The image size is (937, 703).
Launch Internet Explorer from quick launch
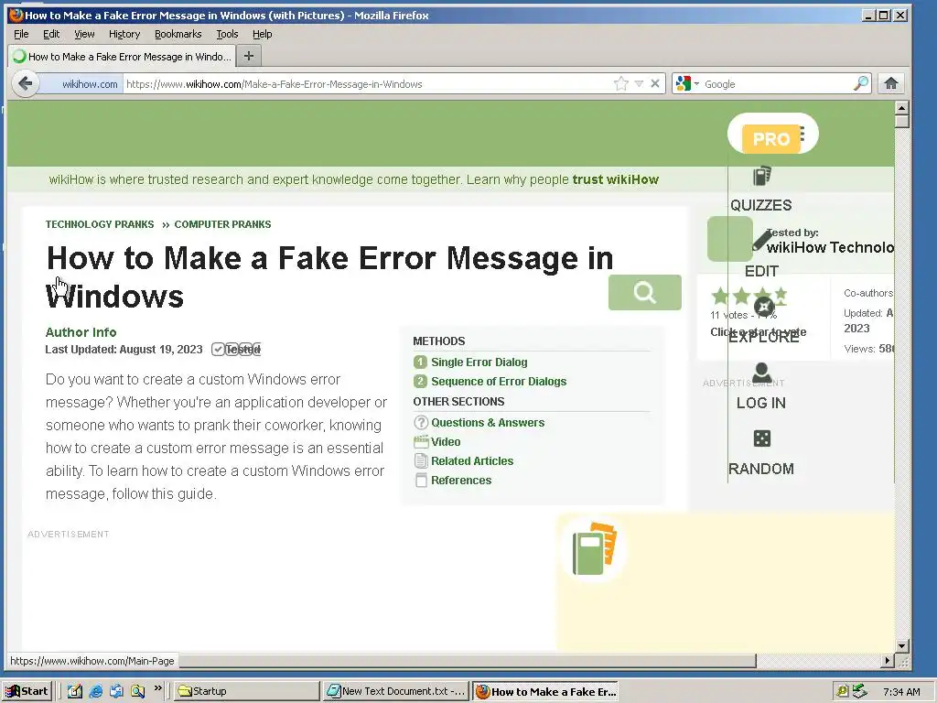pyautogui.click(x=95, y=691)
